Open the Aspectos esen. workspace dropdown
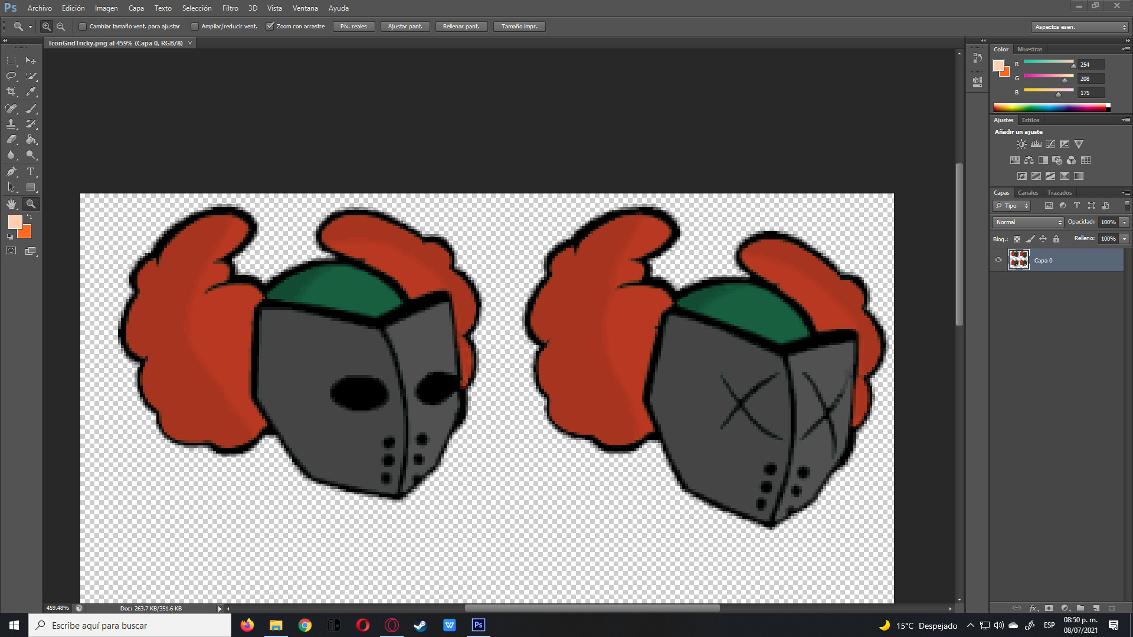Screen dimensions: 1133x637 pyautogui.click(x=1079, y=27)
